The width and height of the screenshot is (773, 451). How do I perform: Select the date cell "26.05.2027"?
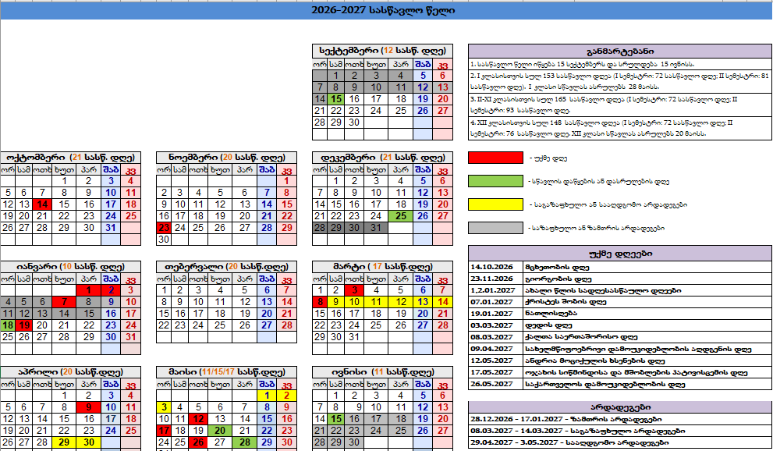pyautogui.click(x=495, y=384)
